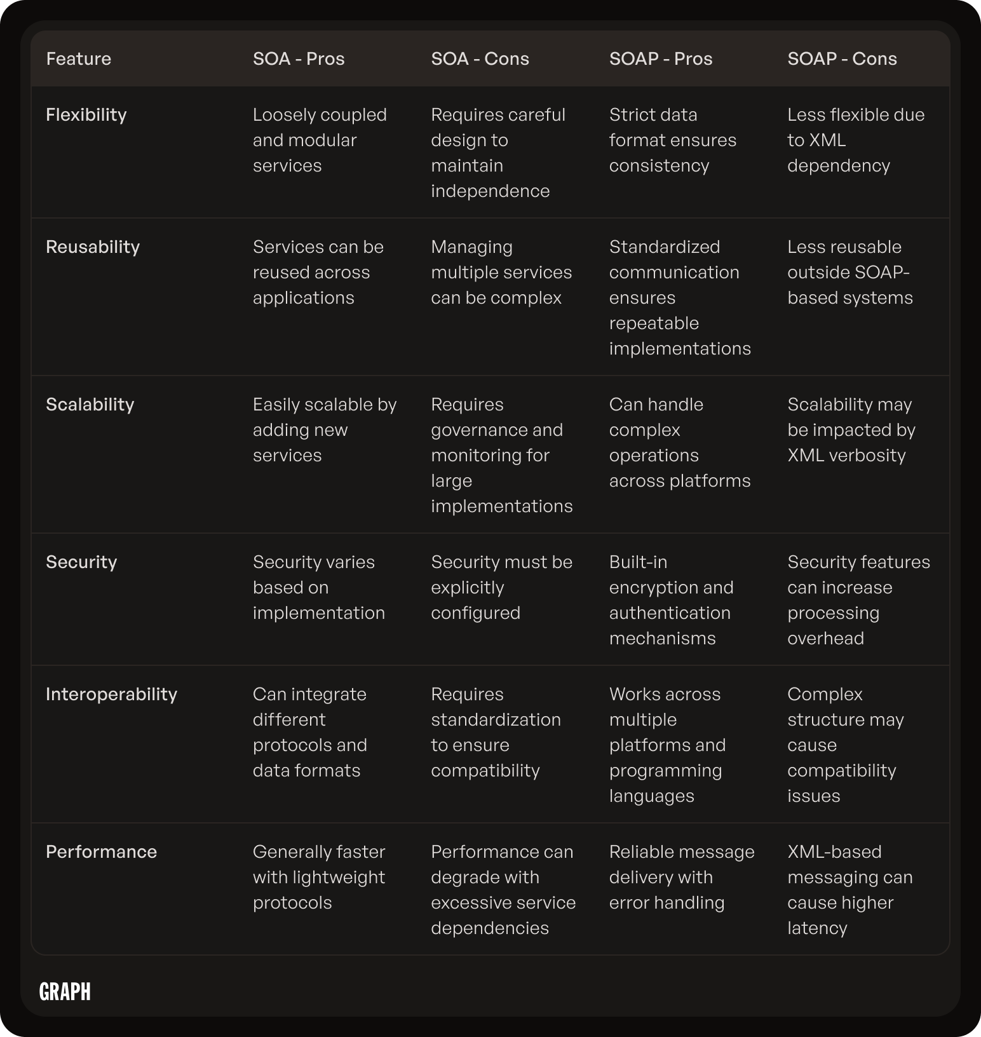Select 'Less flexible due to XML dependency' cell
This screenshot has width=981, height=1037.
click(856, 140)
